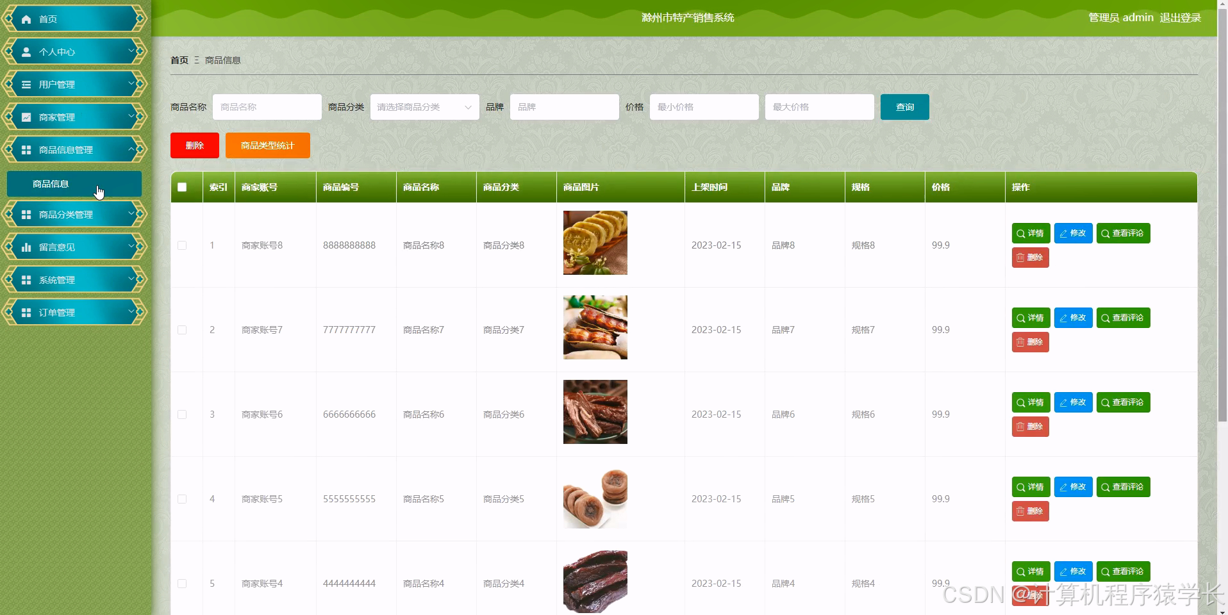Viewport: 1228px width, 615px height.
Task: View 详情 for 商品名称7
Action: pyautogui.click(x=1031, y=318)
